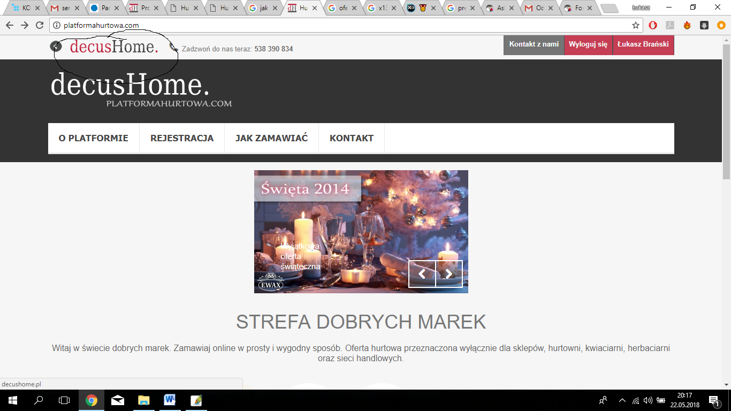View site information icon in address bar
This screenshot has height=411, width=731.
point(57,25)
